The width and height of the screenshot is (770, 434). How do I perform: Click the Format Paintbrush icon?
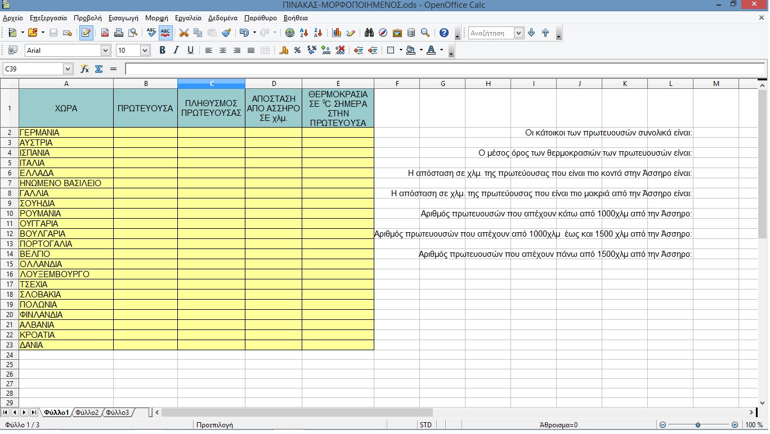226,33
